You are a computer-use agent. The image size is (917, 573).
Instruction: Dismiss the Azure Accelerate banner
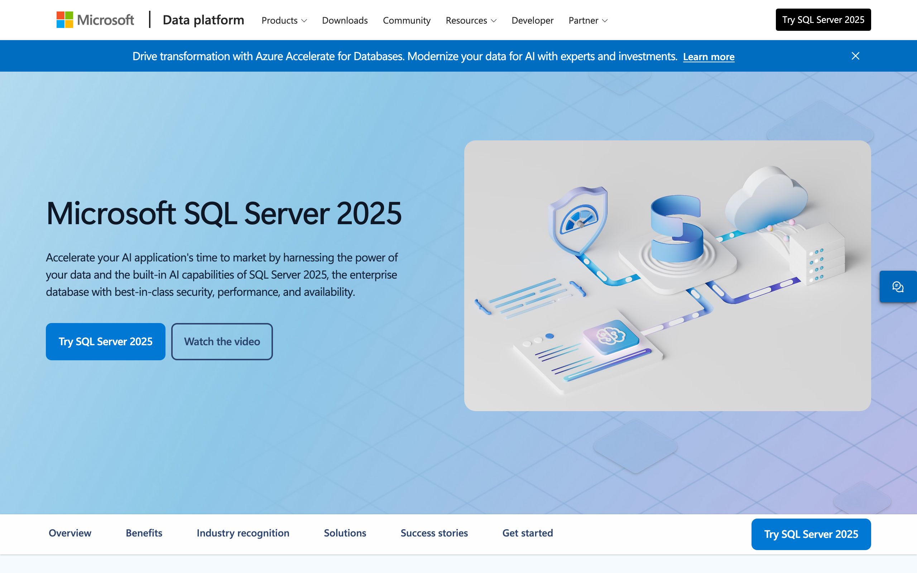855,56
